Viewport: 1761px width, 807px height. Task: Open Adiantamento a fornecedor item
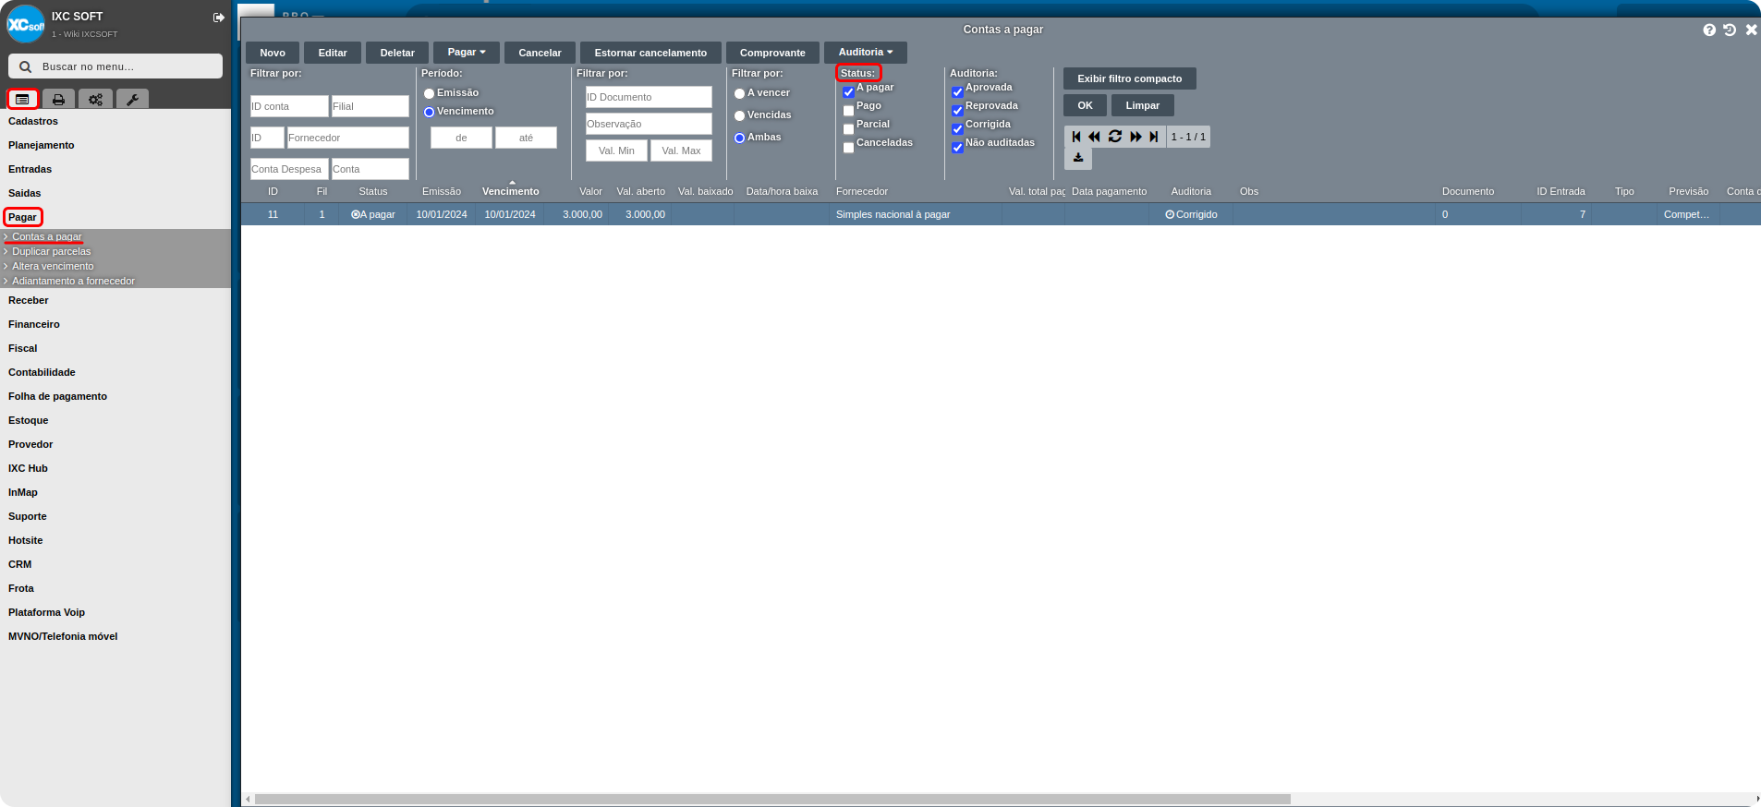coord(73,281)
